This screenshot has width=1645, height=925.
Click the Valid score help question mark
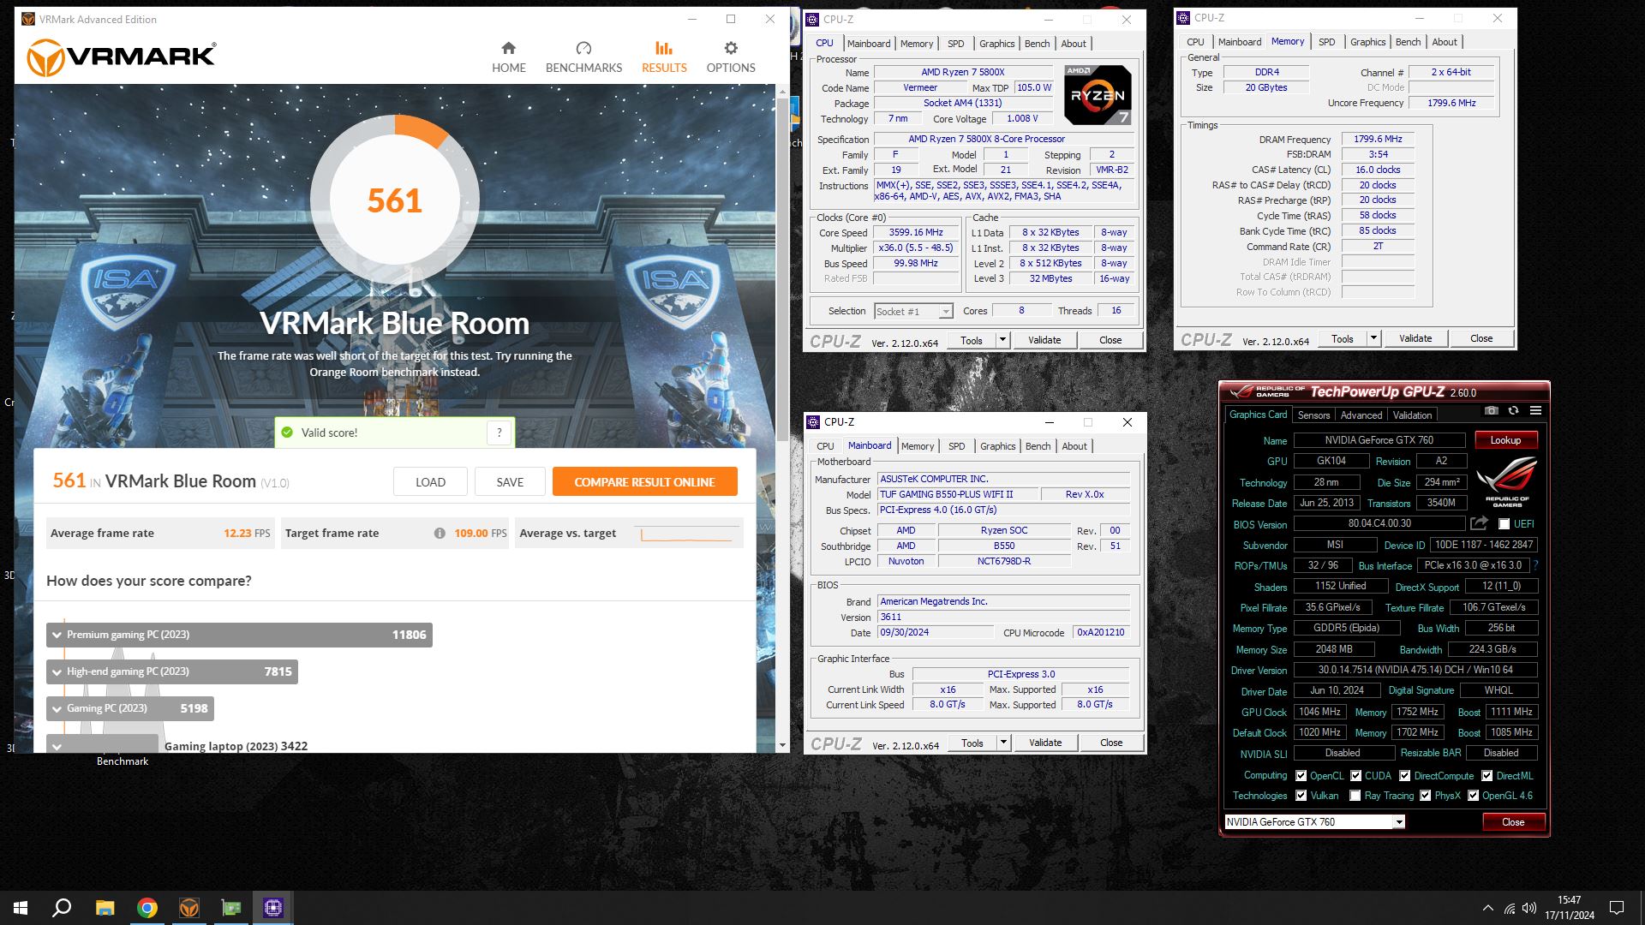tap(499, 433)
